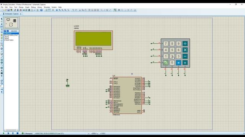Viewport: 245px width, 137px height.
Task: Select KEYPAD-SMALLCALC in device list
Action: [x=11, y=35]
